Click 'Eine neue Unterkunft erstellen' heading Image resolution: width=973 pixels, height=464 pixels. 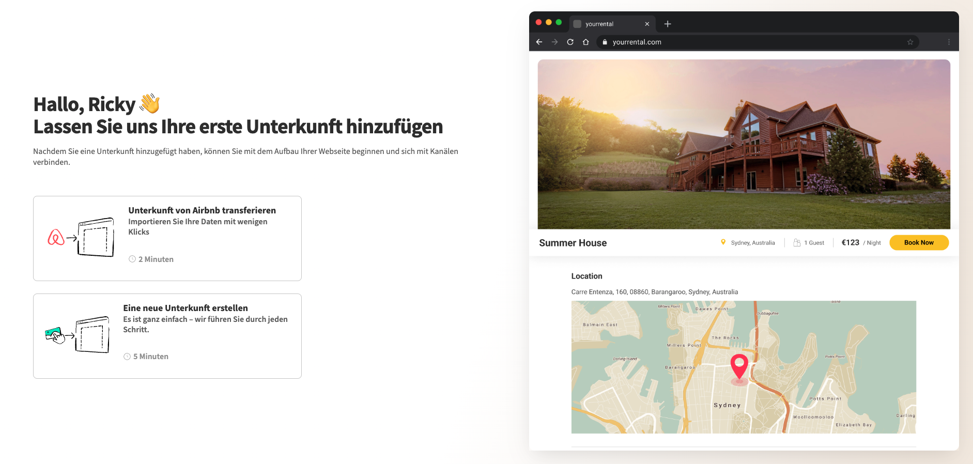click(186, 308)
